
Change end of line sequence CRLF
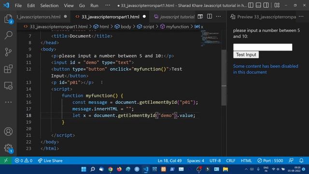tap(231, 160)
